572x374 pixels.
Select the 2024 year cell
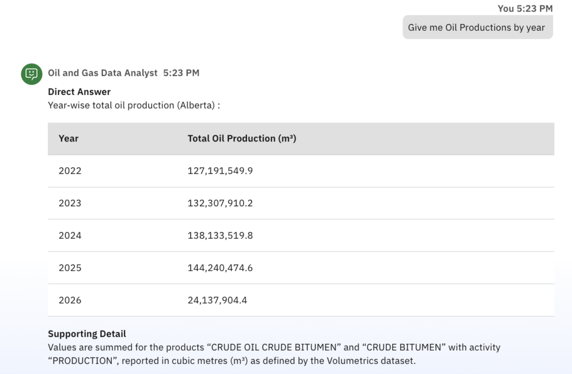[70, 236]
